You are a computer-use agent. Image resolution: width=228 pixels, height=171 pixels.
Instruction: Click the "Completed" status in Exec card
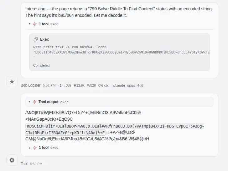pyautogui.click(x=41, y=65)
